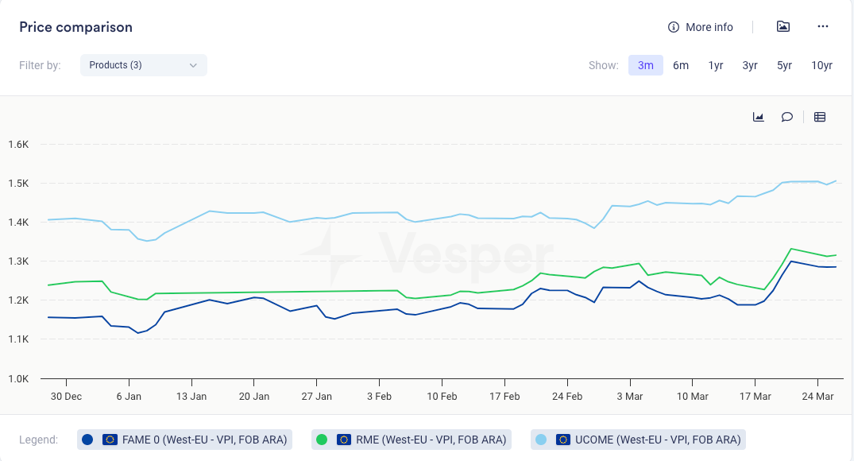Screen dimensions: 854x461
Task: Open the Products (3) filter dropdown
Action: 143,65
